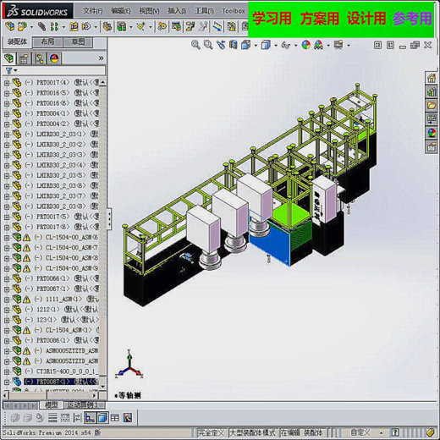The image size is (440, 440).
Task: Click the Mate paperclip tool icon
Action: point(42,27)
